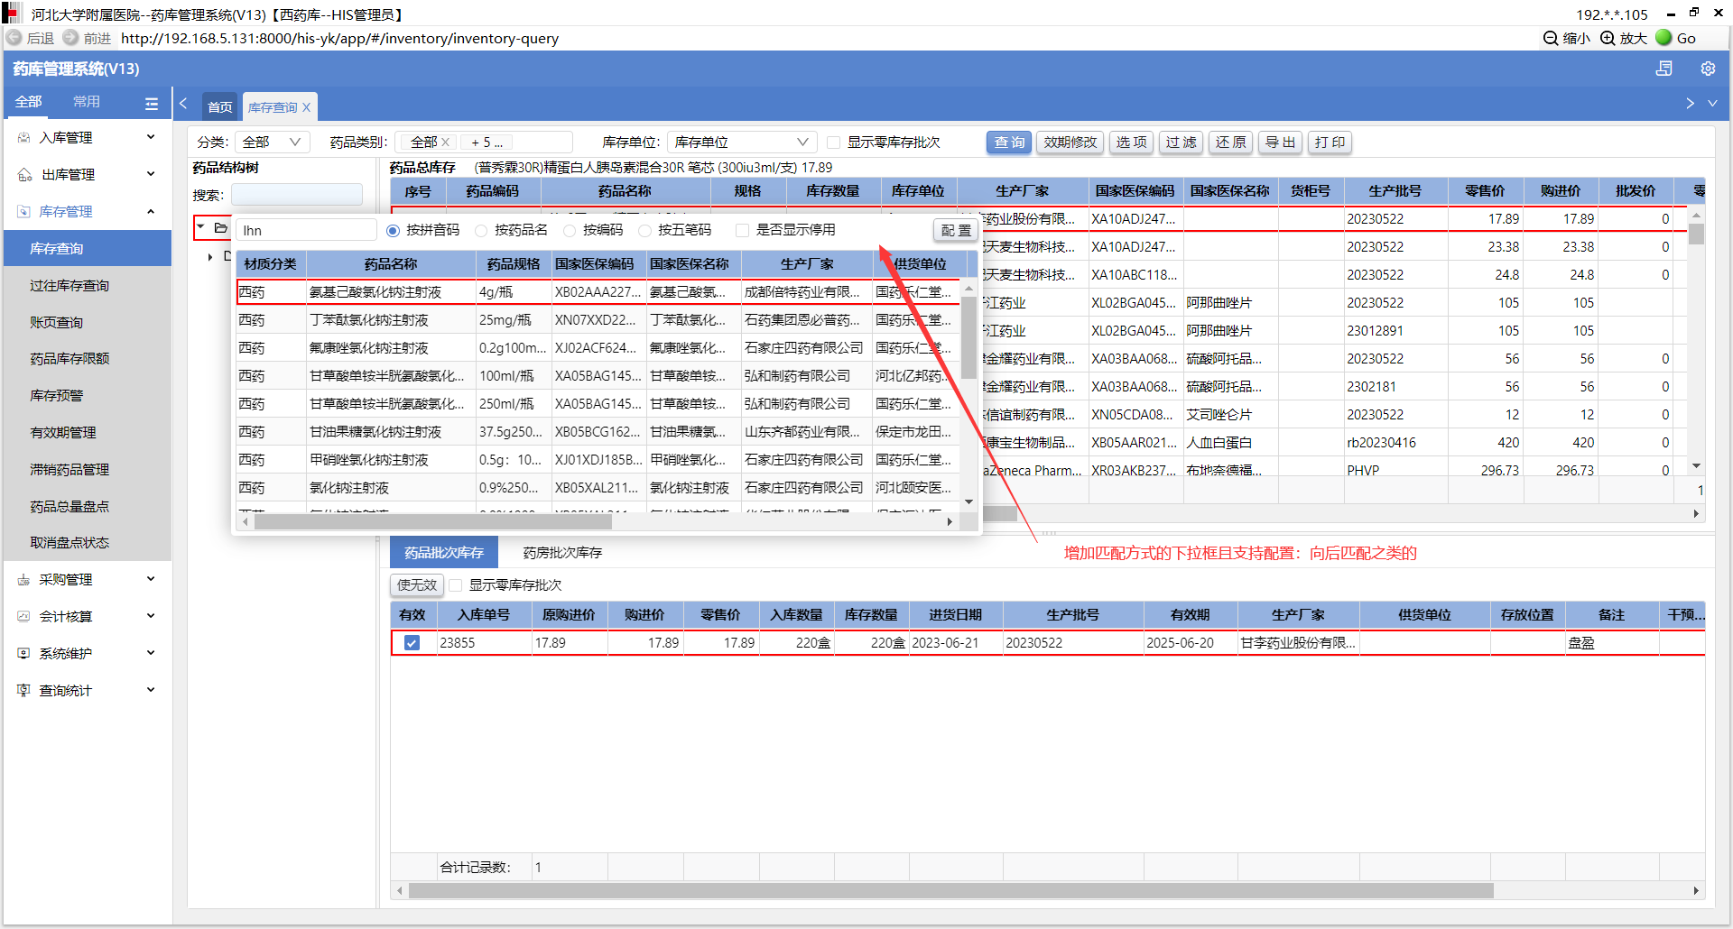Click the 采购管理 purchase icon
This screenshot has height=929, width=1733.
coord(24,580)
